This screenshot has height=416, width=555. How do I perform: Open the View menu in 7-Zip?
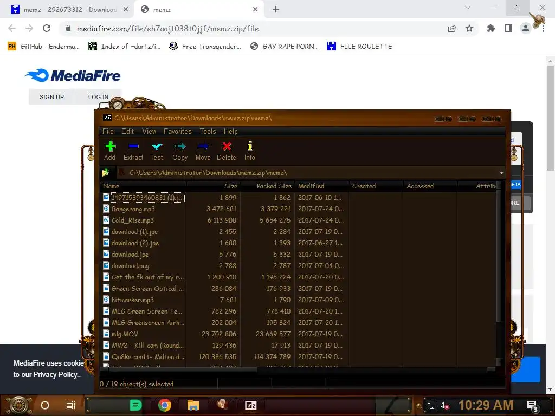(x=149, y=131)
